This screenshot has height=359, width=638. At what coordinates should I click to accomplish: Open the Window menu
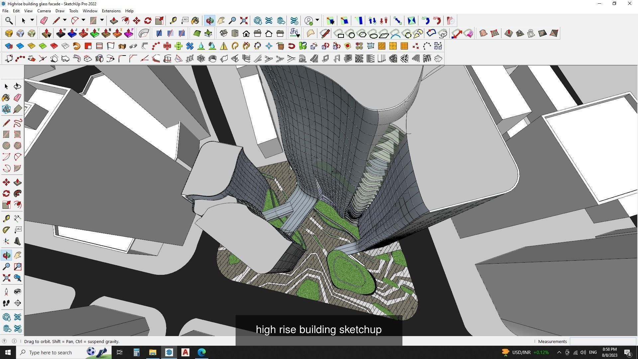point(90,11)
